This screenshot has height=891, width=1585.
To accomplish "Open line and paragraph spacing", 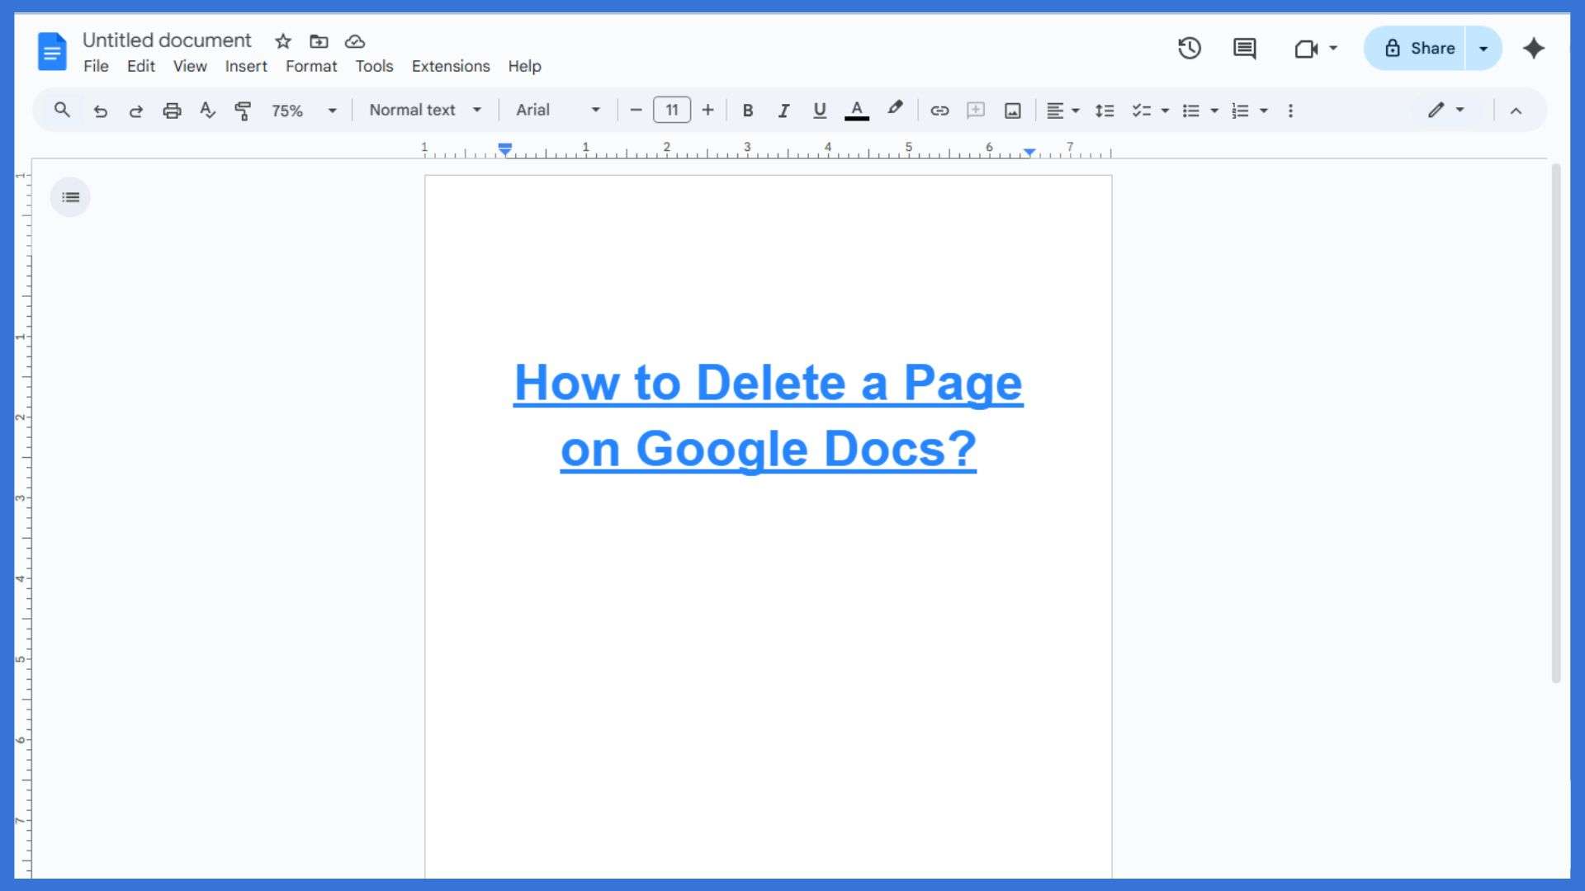I will pos(1105,111).
